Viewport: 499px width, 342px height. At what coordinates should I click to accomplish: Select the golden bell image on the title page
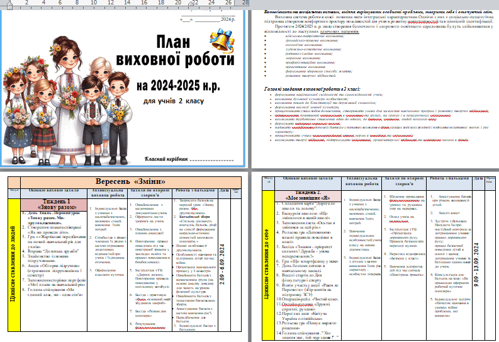pyautogui.click(x=222, y=40)
